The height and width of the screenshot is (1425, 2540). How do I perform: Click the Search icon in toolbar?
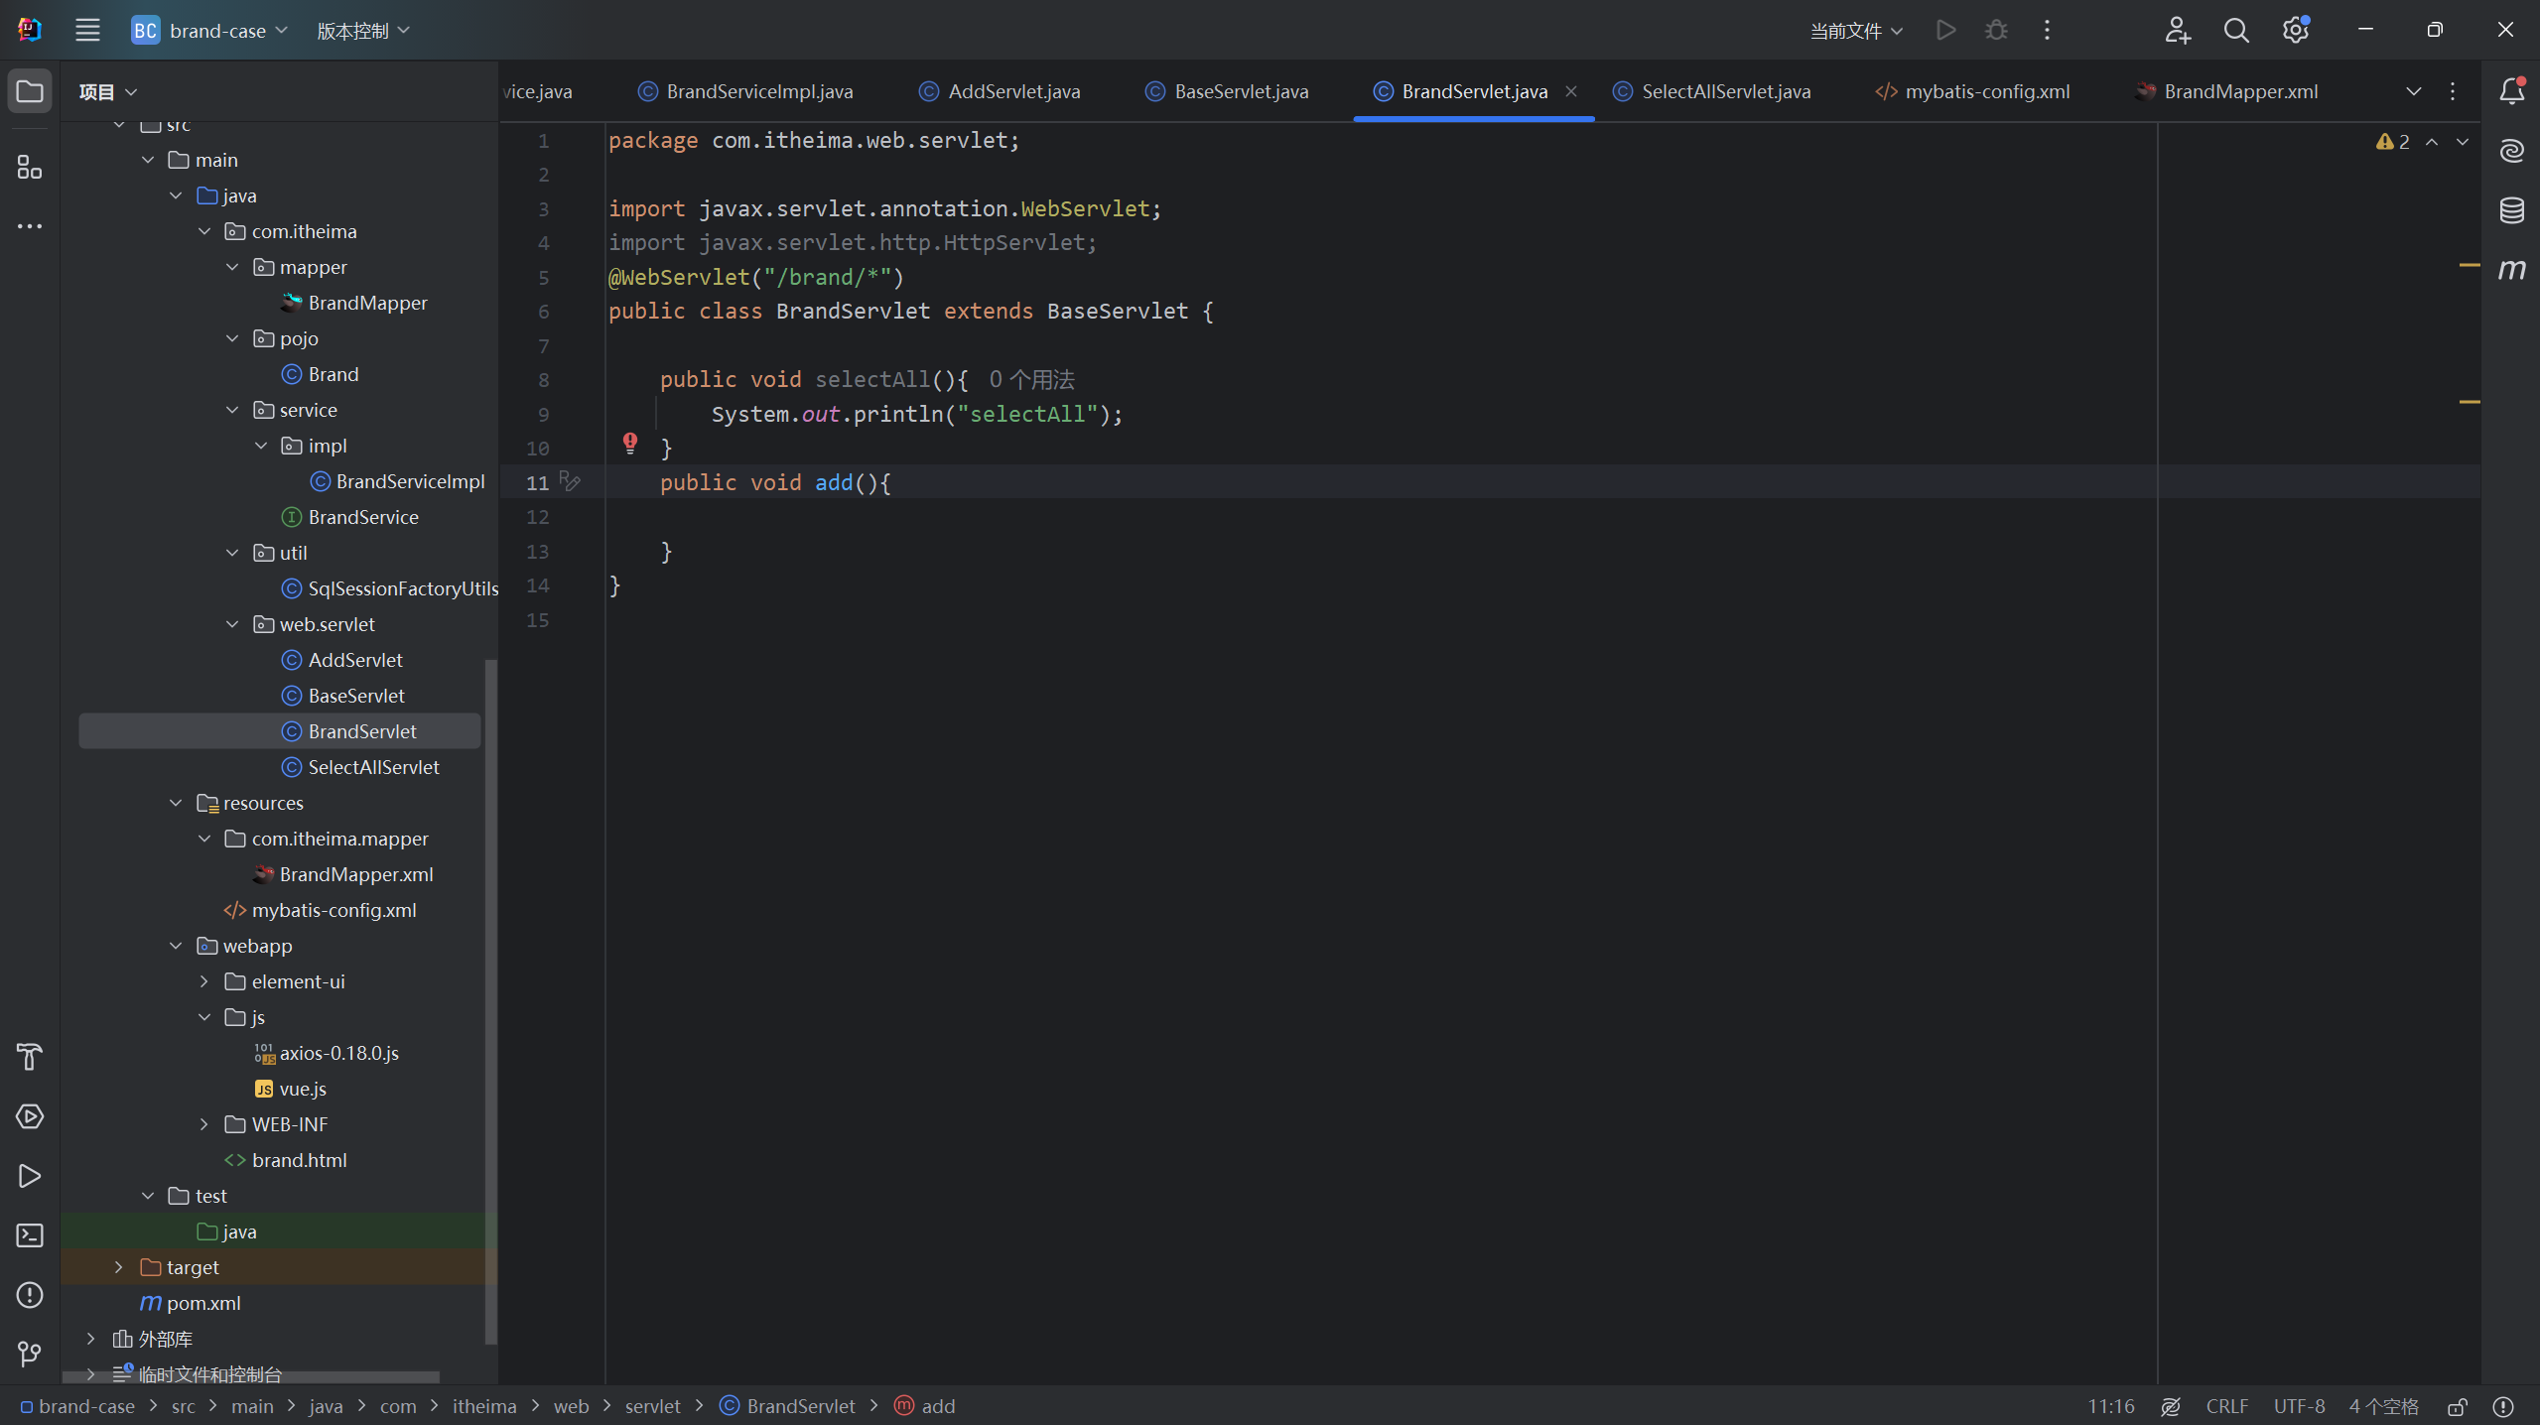pyautogui.click(x=2234, y=32)
